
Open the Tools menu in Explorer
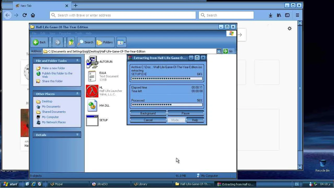(x=79, y=33)
